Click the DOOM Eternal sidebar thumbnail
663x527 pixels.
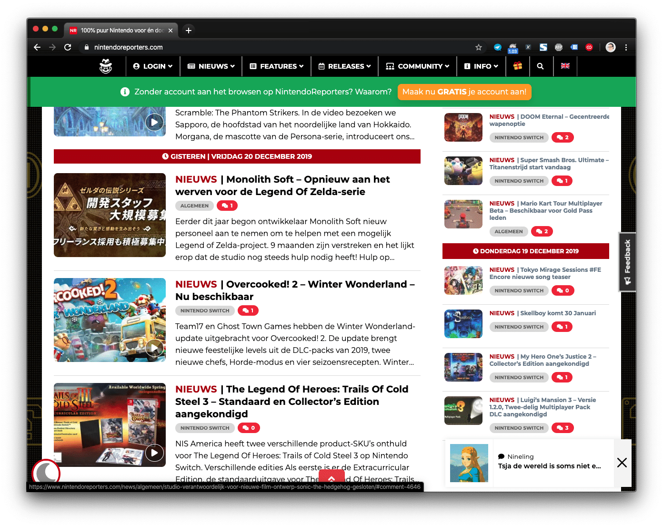(463, 127)
